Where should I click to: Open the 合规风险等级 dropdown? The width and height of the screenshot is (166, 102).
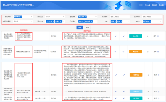[23, 21]
